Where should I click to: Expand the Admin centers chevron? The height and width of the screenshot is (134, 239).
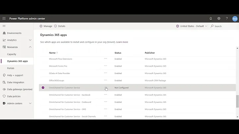[x=30, y=103]
